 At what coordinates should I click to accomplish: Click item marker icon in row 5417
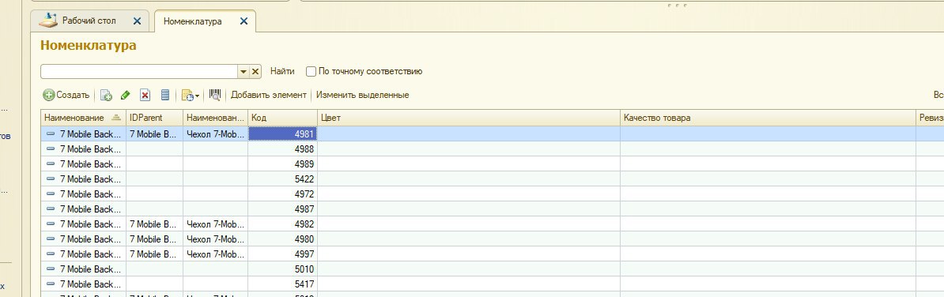point(51,284)
